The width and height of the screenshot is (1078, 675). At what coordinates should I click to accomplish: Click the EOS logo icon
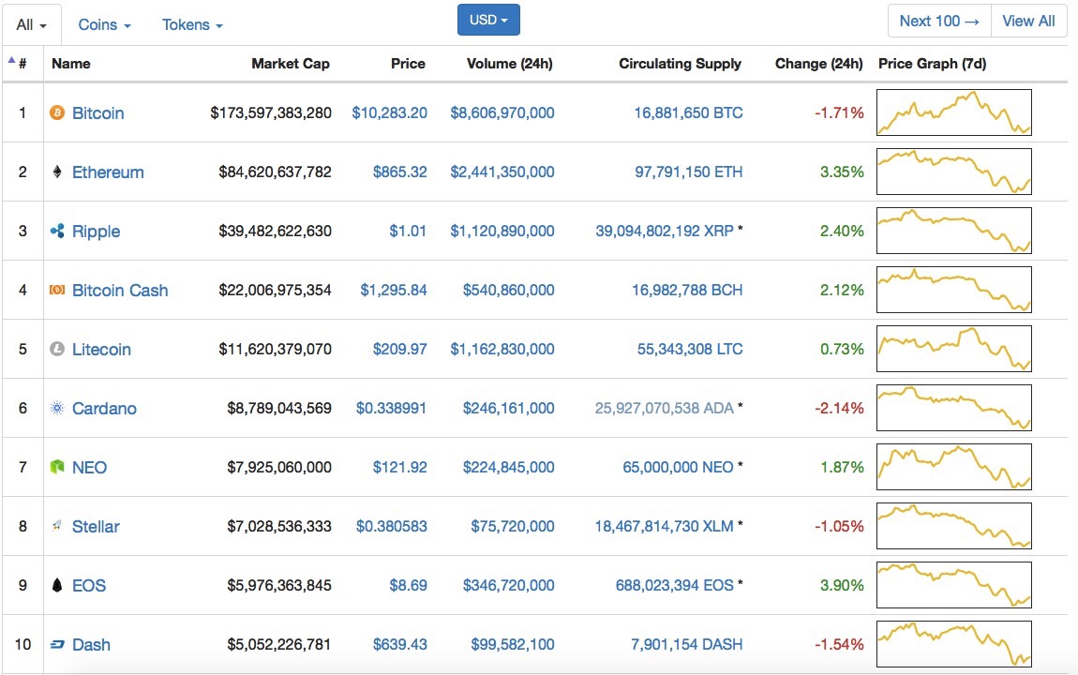coord(57,585)
